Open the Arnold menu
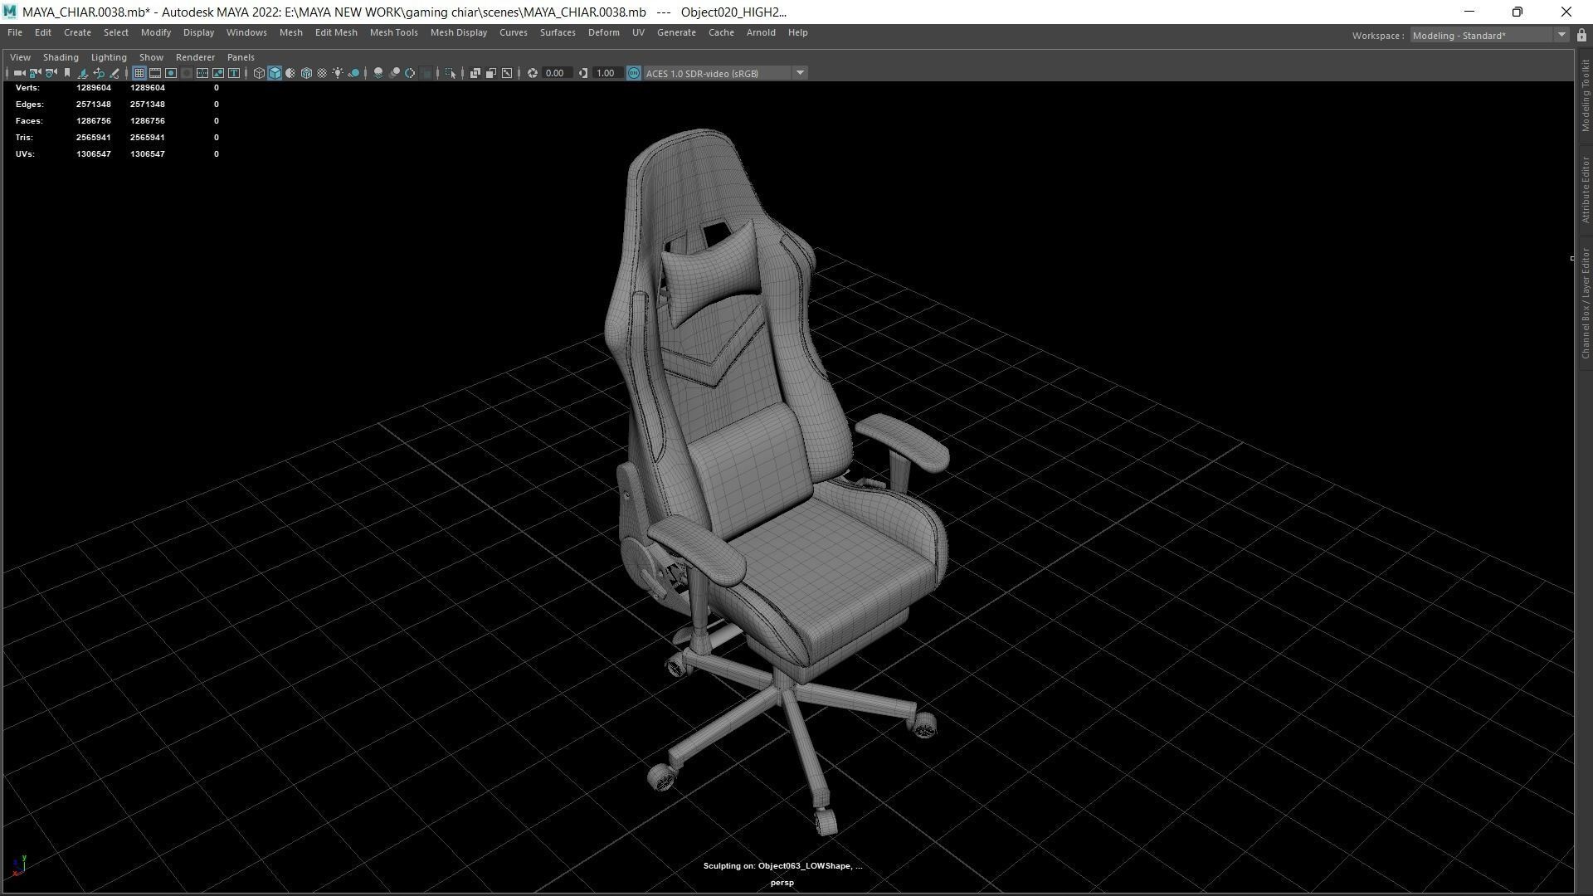This screenshot has height=896, width=1593. pyautogui.click(x=761, y=32)
